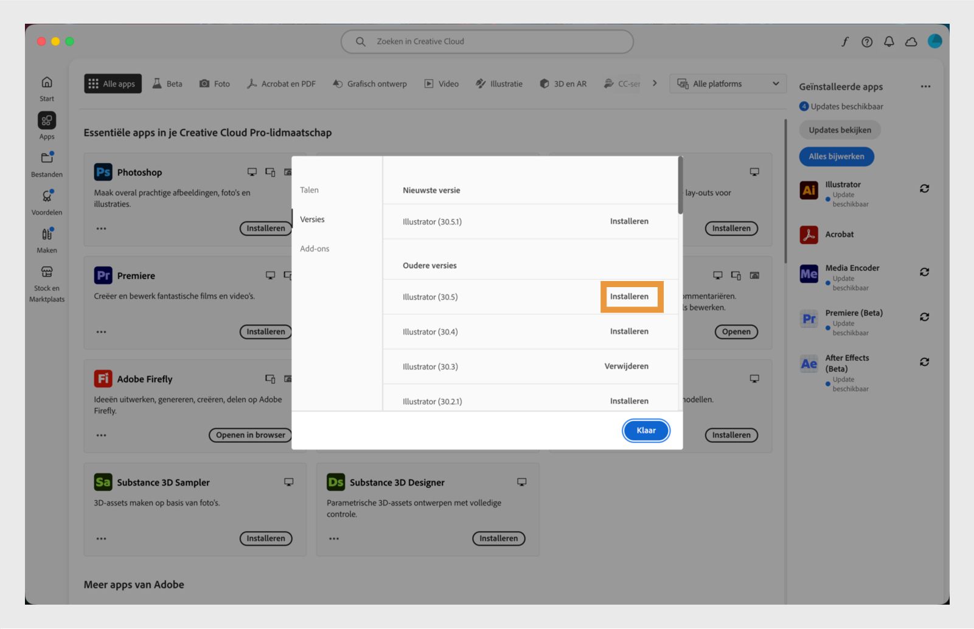Click the Zoeken in Creative Cloud field
The image size is (974, 629).
click(487, 41)
